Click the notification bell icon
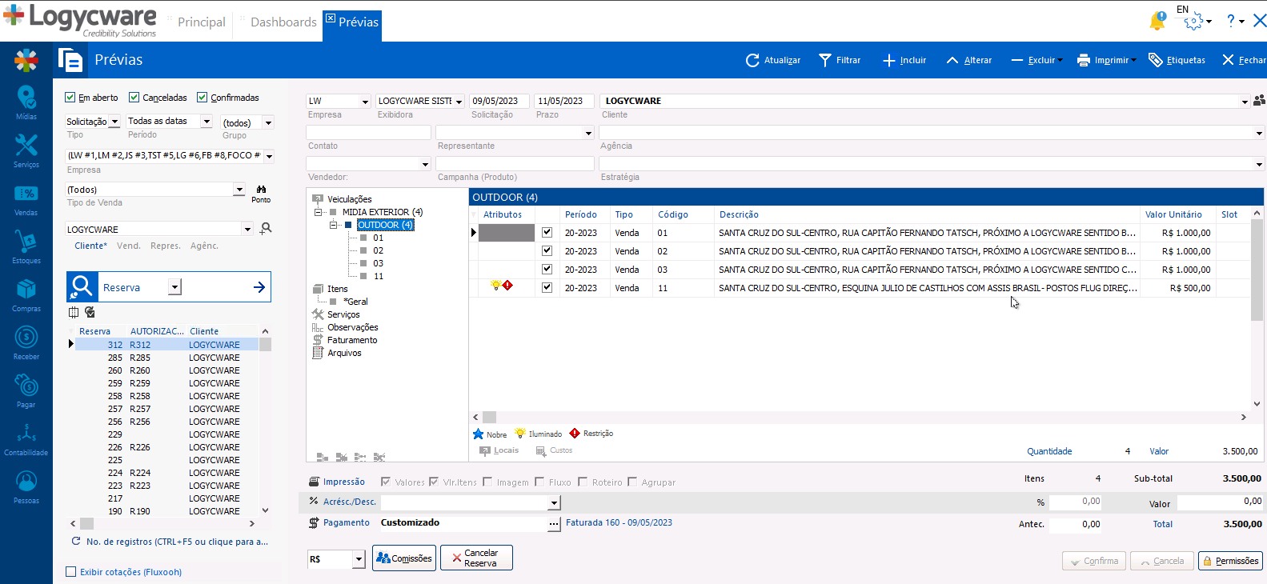Screen dimensions: 1267x584 pyautogui.click(x=1157, y=21)
